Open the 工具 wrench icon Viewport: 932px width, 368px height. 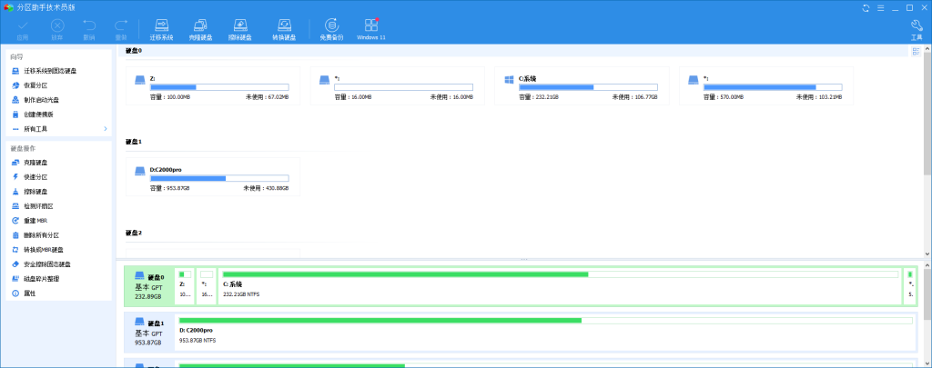(x=917, y=28)
